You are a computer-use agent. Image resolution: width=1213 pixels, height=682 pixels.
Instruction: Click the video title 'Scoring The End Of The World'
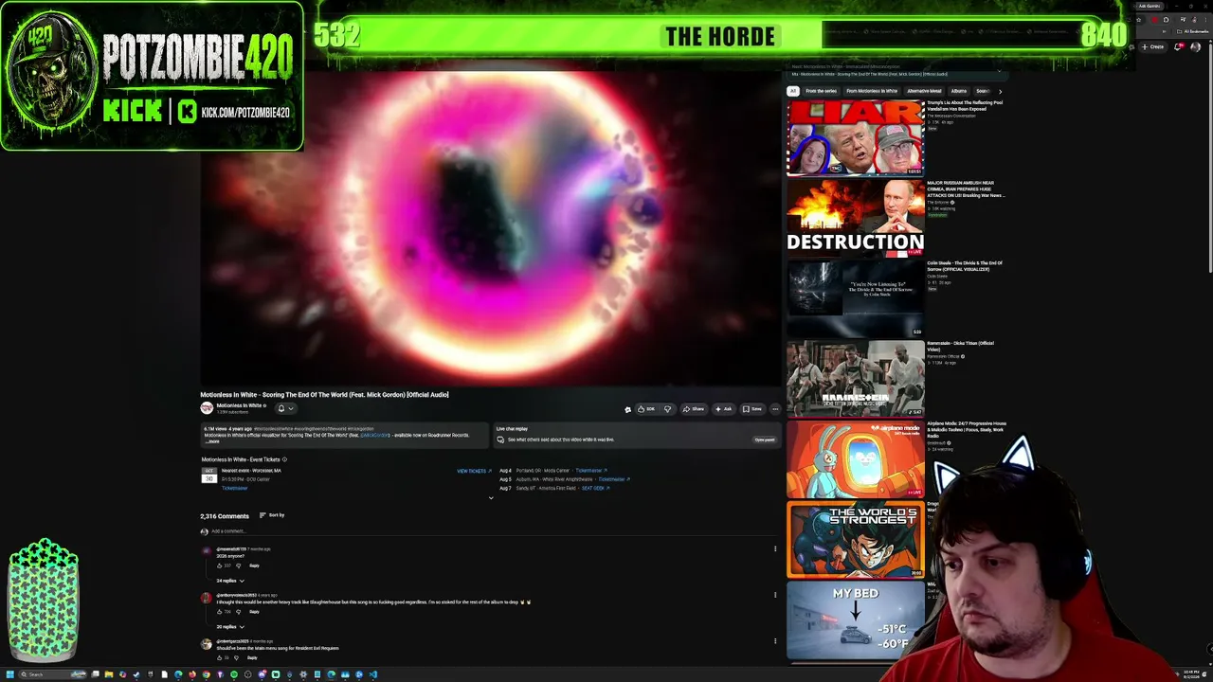pyautogui.click(x=324, y=395)
